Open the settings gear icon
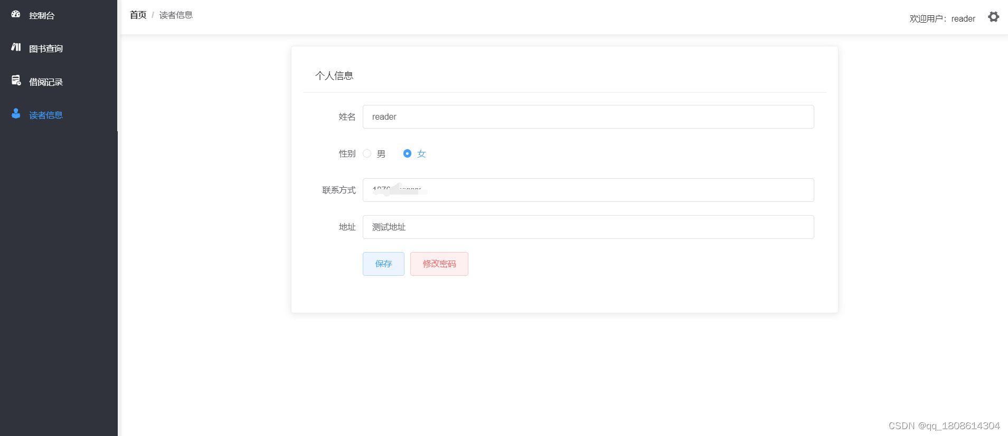Viewport: 1008px width, 436px height. 993,17
